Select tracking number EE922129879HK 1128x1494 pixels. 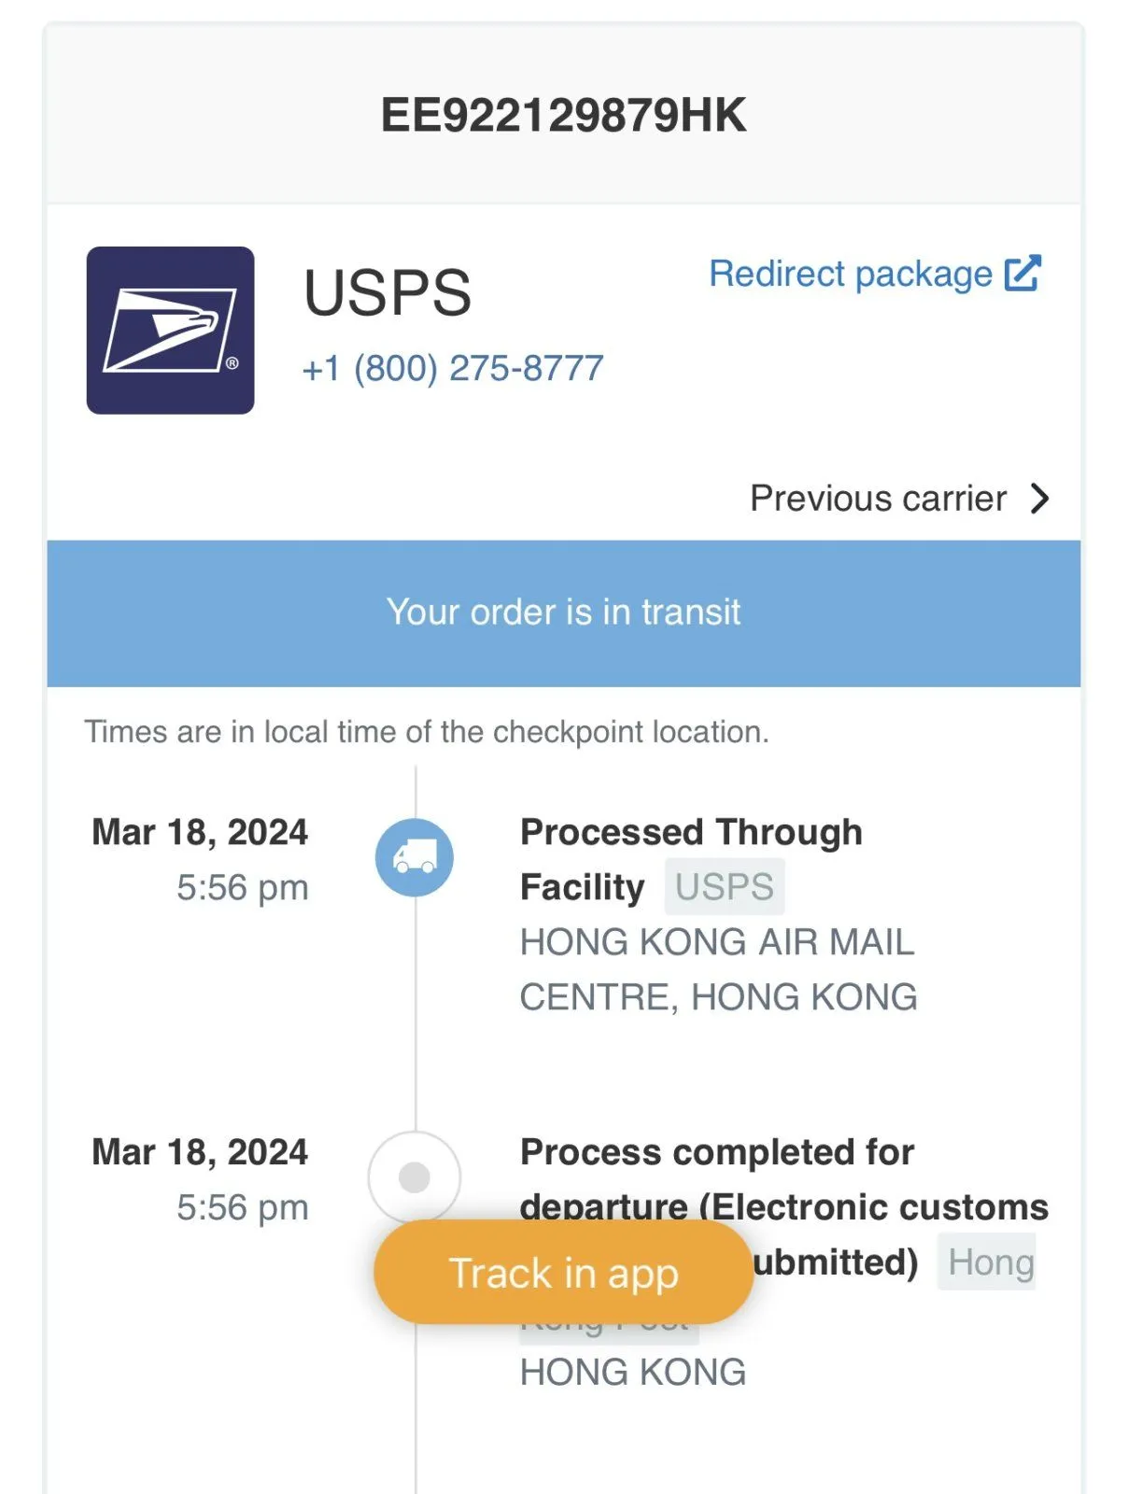click(564, 115)
